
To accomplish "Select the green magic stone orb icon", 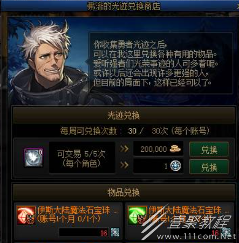I will (x=138, y=215).
